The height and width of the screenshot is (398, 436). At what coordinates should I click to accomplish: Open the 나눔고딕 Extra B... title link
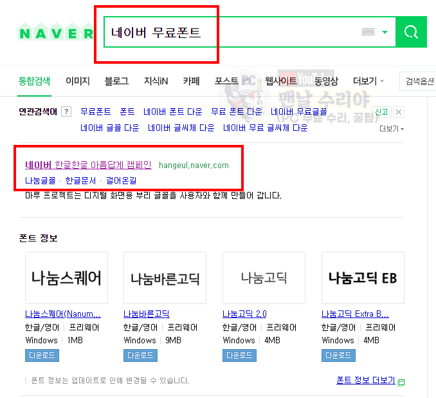click(x=355, y=314)
